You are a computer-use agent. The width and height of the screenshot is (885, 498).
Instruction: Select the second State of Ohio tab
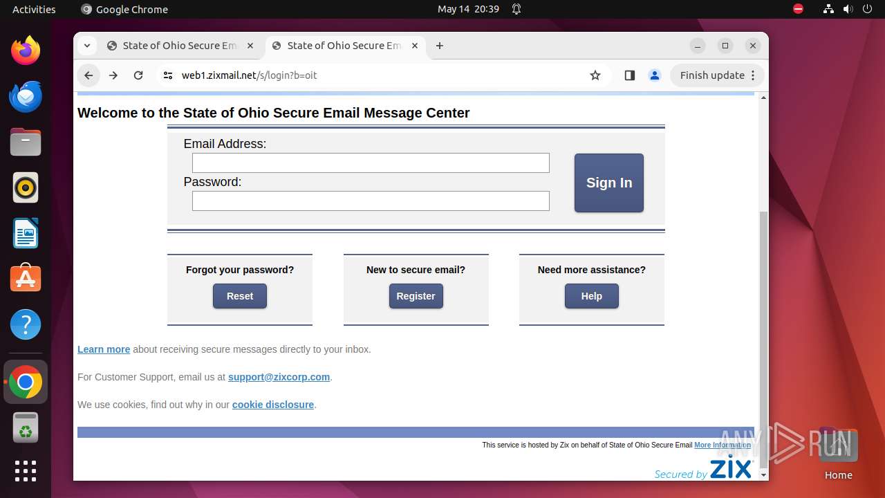click(344, 46)
